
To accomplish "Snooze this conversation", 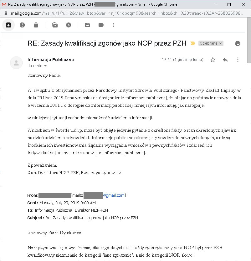I will (x=69, y=25).
